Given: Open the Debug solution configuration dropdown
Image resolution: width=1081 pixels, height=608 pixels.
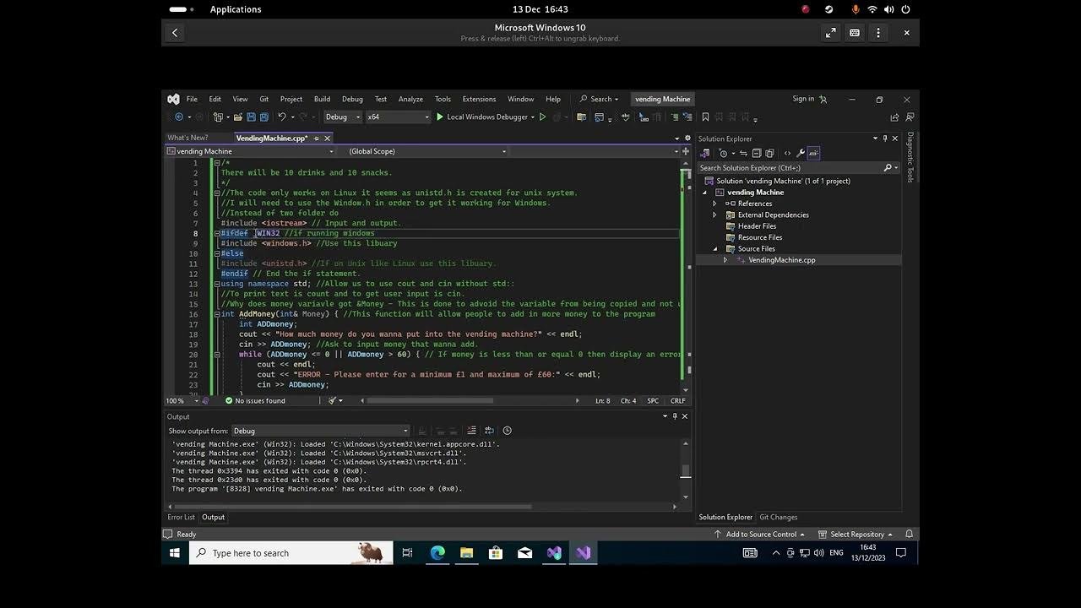Looking at the screenshot, I should (343, 117).
